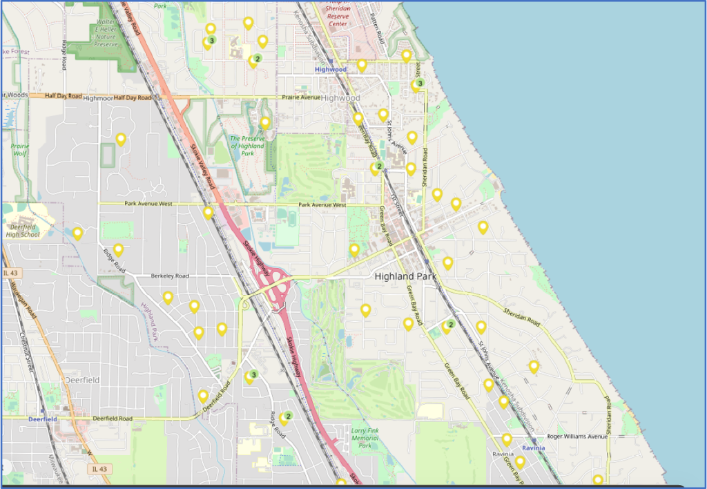Open the 3-pin cluster above Deerfield Road
The height and width of the screenshot is (489, 707).
coord(251,377)
